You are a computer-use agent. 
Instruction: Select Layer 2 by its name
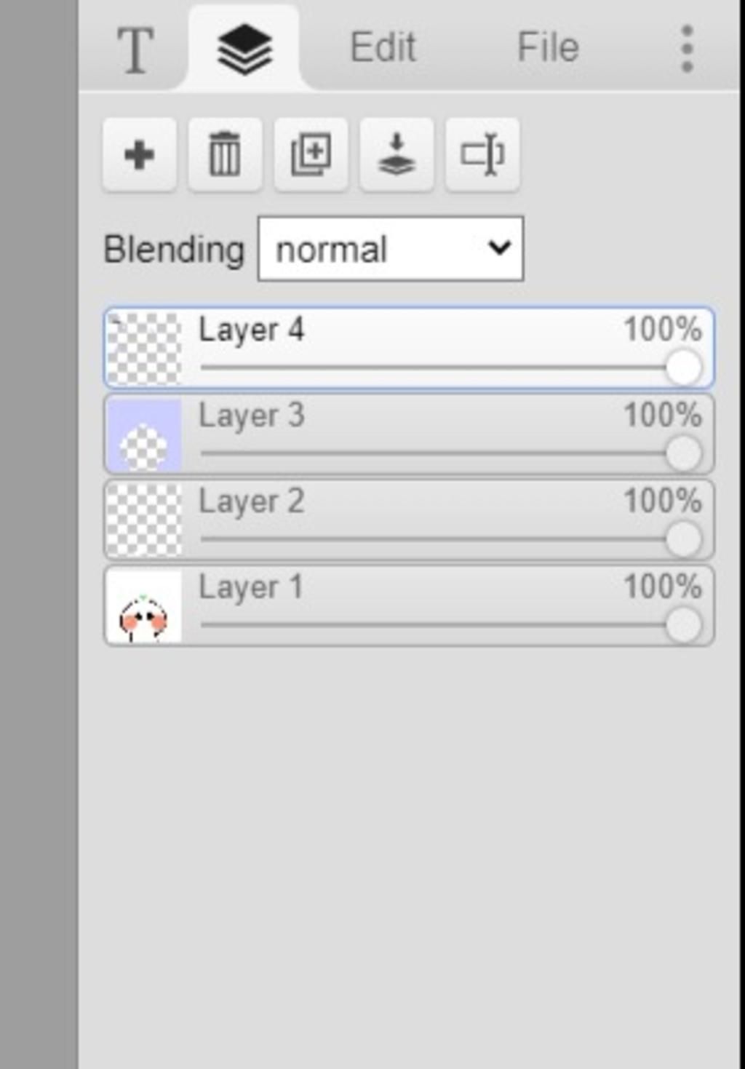[x=251, y=501]
